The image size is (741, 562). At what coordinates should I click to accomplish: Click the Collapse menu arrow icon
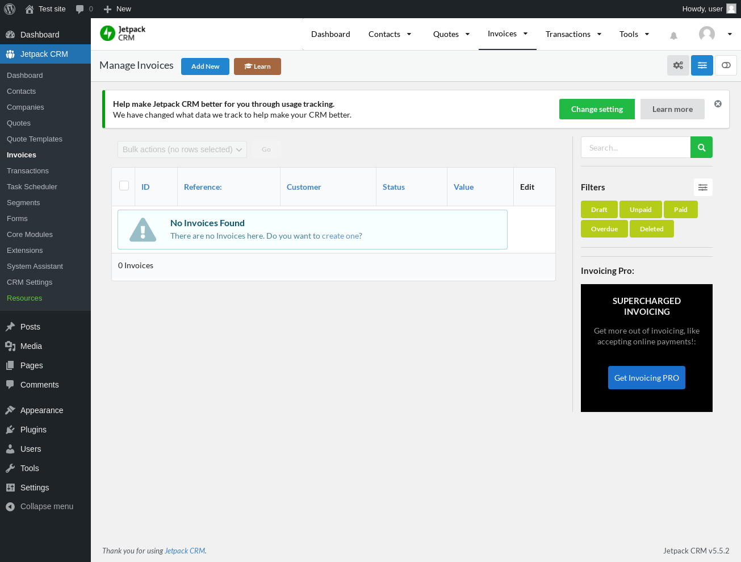(x=10, y=507)
